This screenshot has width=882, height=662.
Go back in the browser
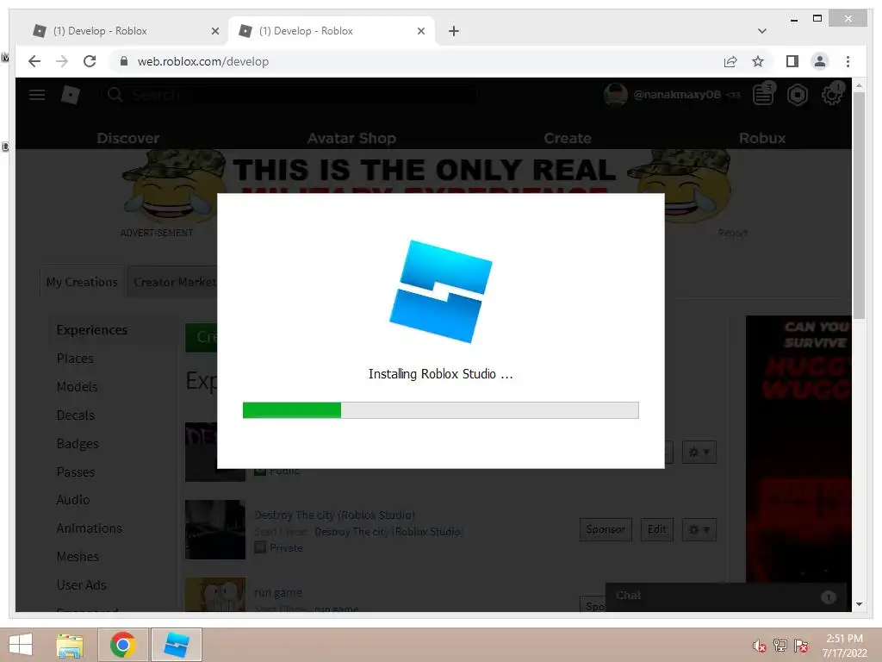coord(34,61)
